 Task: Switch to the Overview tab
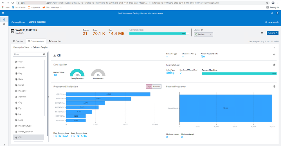(18, 41)
